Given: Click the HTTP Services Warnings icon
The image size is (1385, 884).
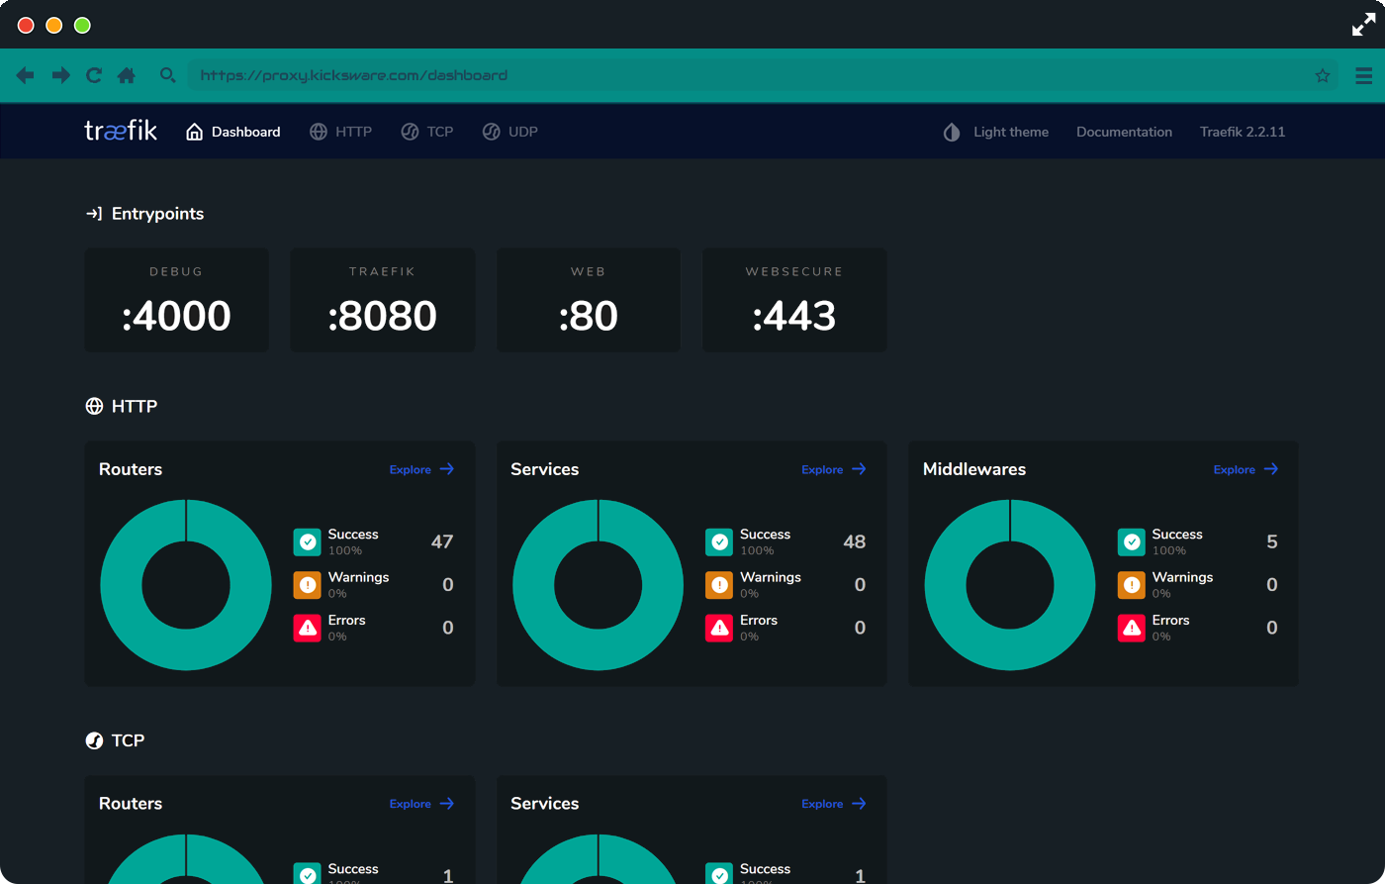Looking at the screenshot, I should point(719,585).
